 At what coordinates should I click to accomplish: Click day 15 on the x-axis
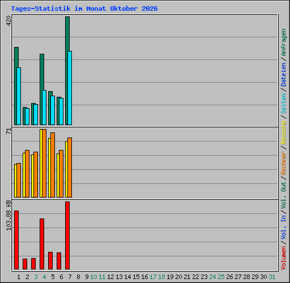tap(136, 277)
